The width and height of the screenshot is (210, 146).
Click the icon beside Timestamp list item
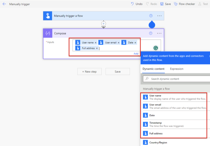(x=145, y=124)
